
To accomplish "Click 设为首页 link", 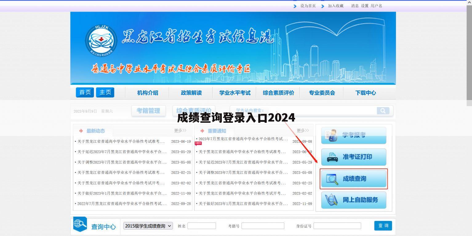I will click(308, 6).
